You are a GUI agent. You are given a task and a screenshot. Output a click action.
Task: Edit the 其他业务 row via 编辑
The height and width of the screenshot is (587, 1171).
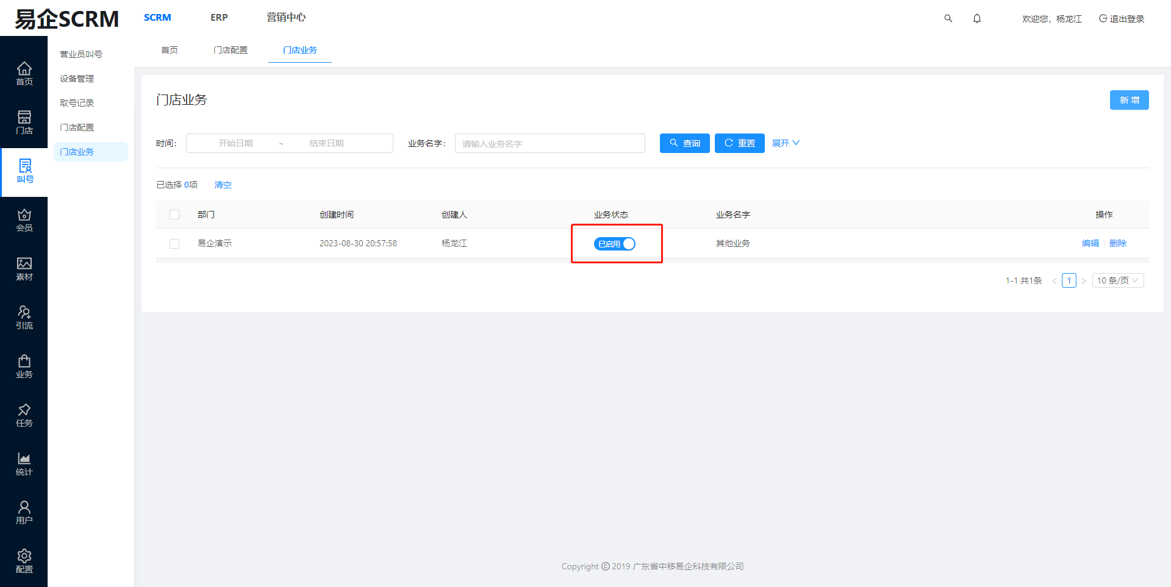[1090, 243]
